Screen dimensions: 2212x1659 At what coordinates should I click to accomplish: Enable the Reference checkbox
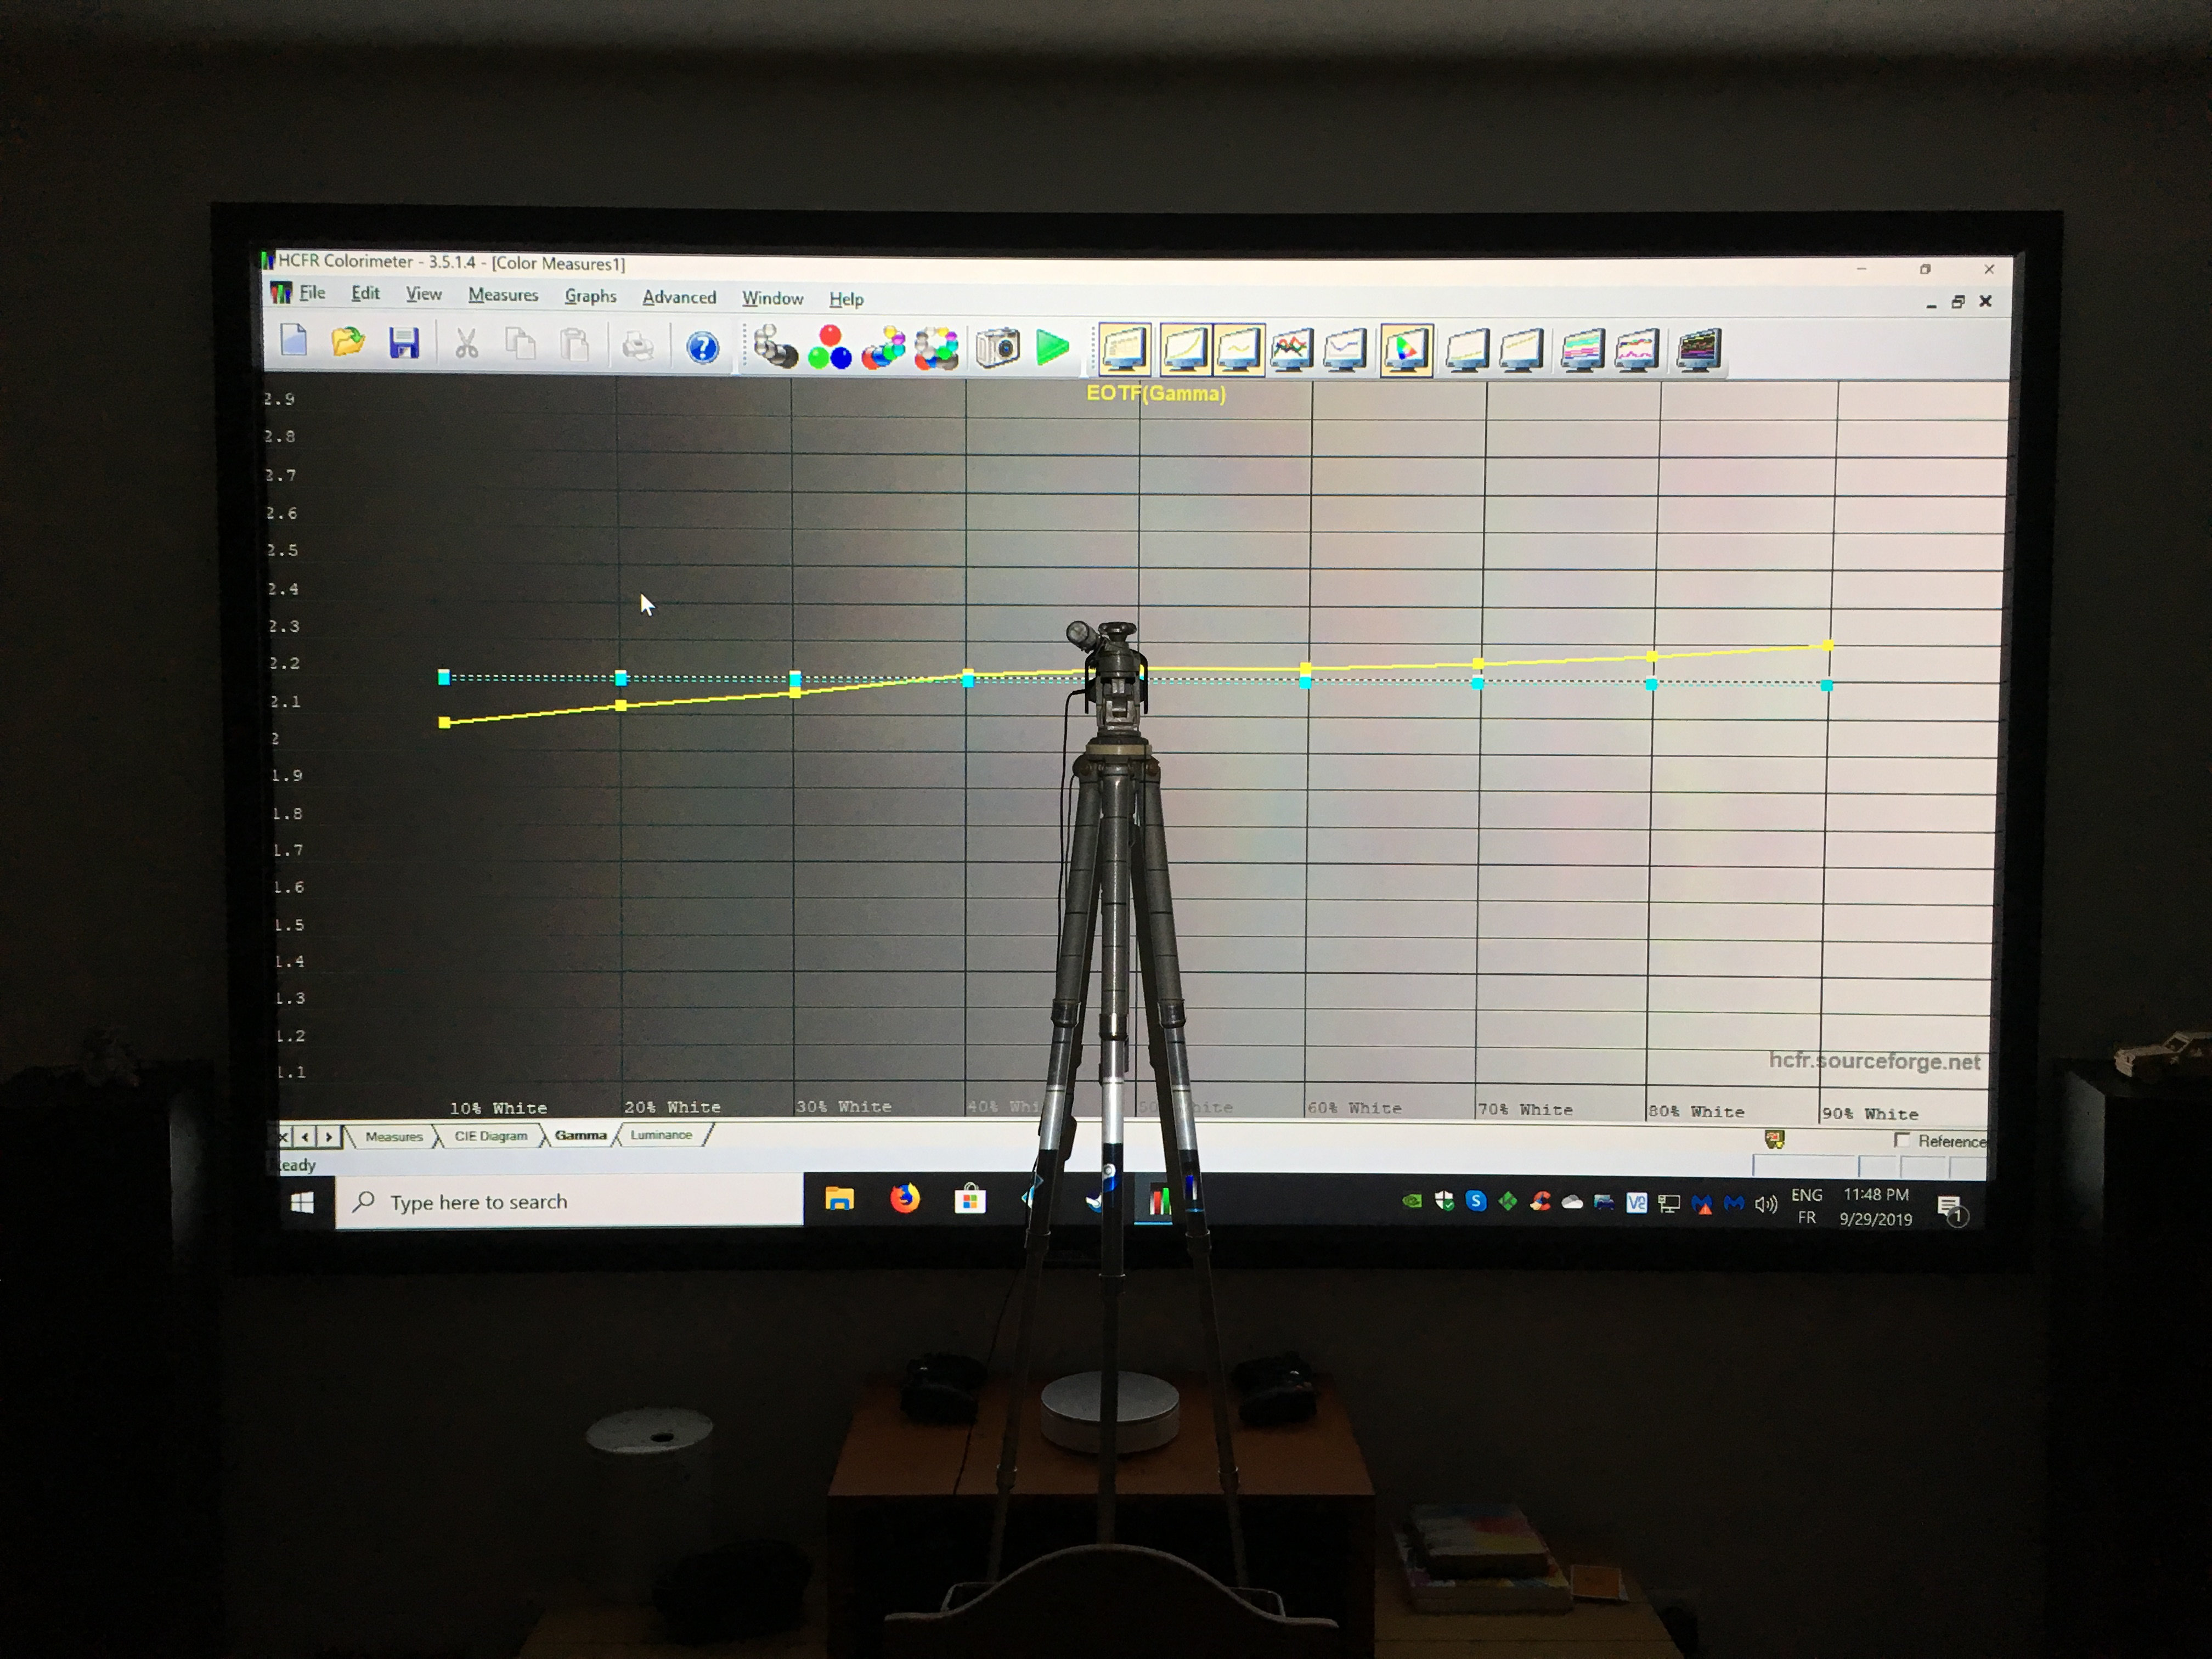(x=1901, y=1140)
